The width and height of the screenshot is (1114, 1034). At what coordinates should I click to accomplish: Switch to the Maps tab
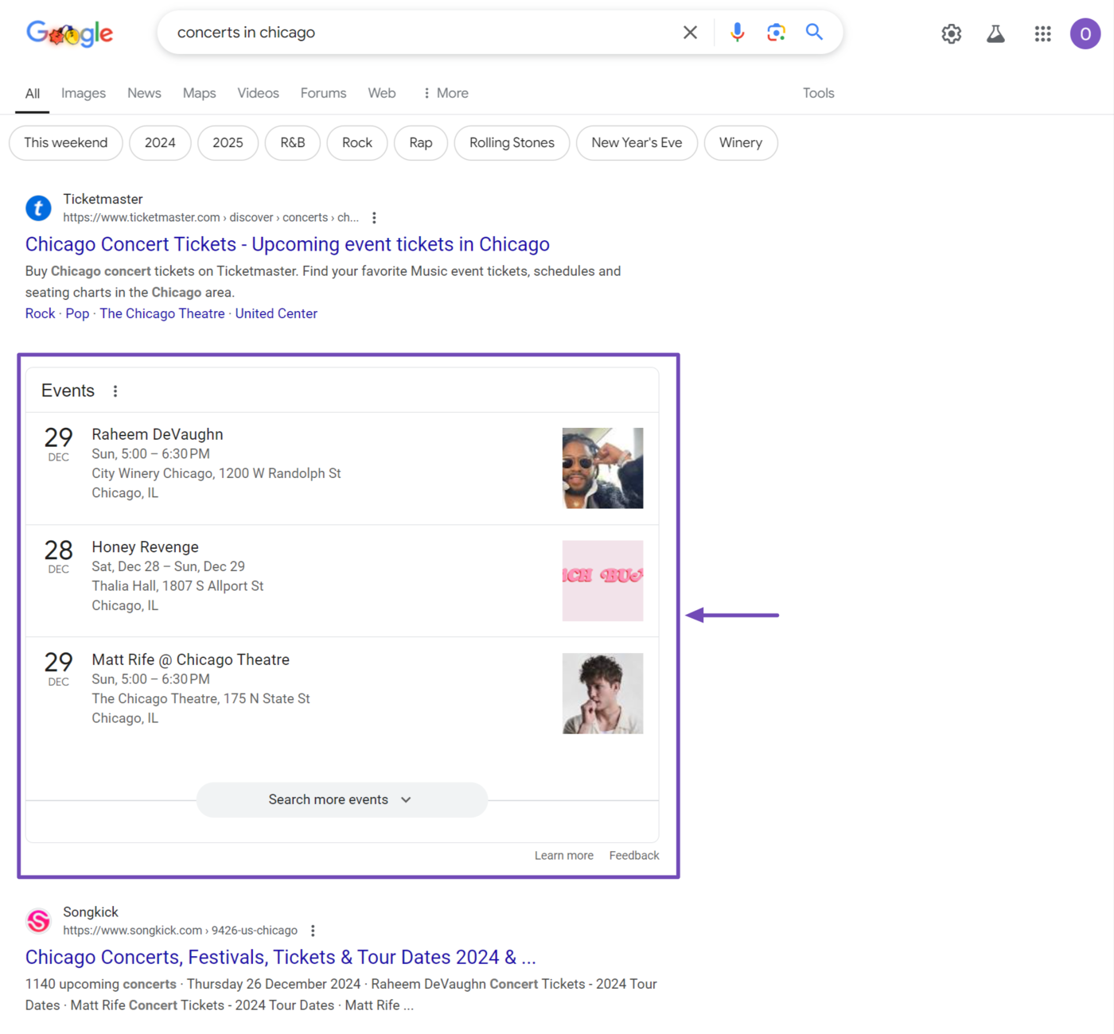coord(199,93)
